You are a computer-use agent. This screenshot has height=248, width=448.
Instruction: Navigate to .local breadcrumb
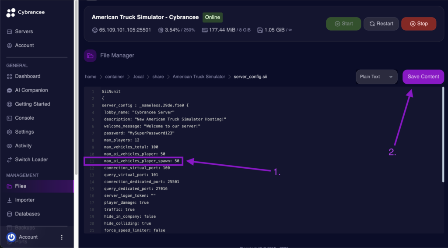(138, 77)
